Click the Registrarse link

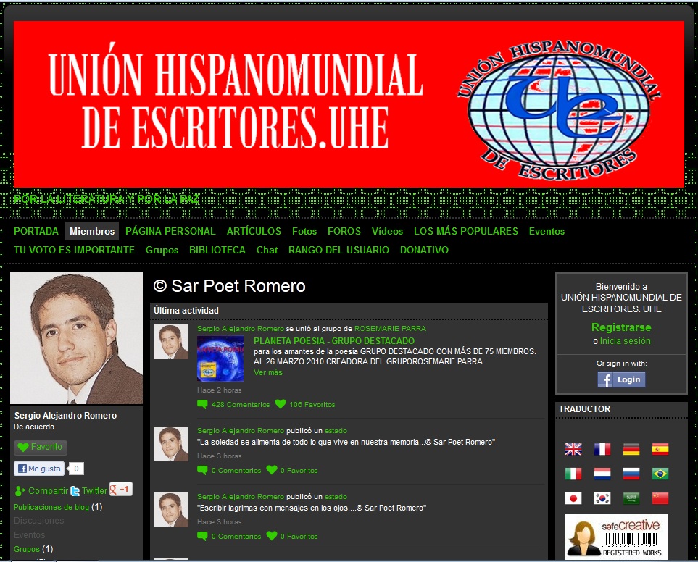(621, 327)
